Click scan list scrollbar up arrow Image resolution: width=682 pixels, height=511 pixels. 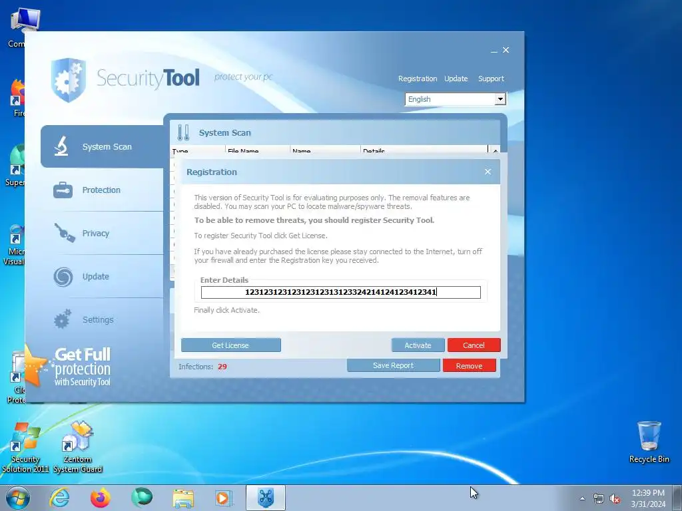(495, 150)
